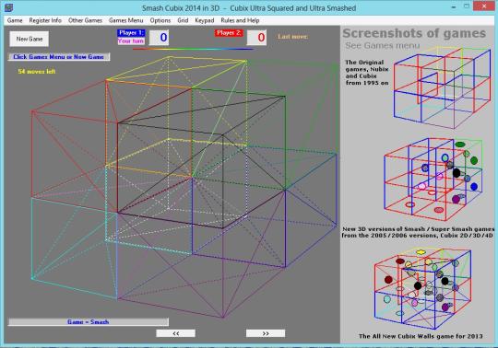This screenshot has height=348, width=498.
Task: Open the Games Menu
Action: (x=126, y=20)
